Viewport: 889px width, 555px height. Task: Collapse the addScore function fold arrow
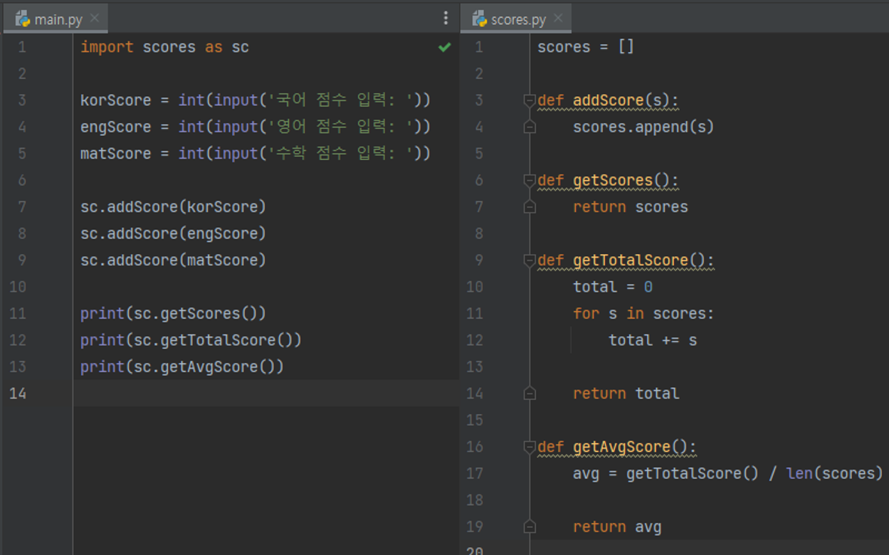click(x=529, y=100)
